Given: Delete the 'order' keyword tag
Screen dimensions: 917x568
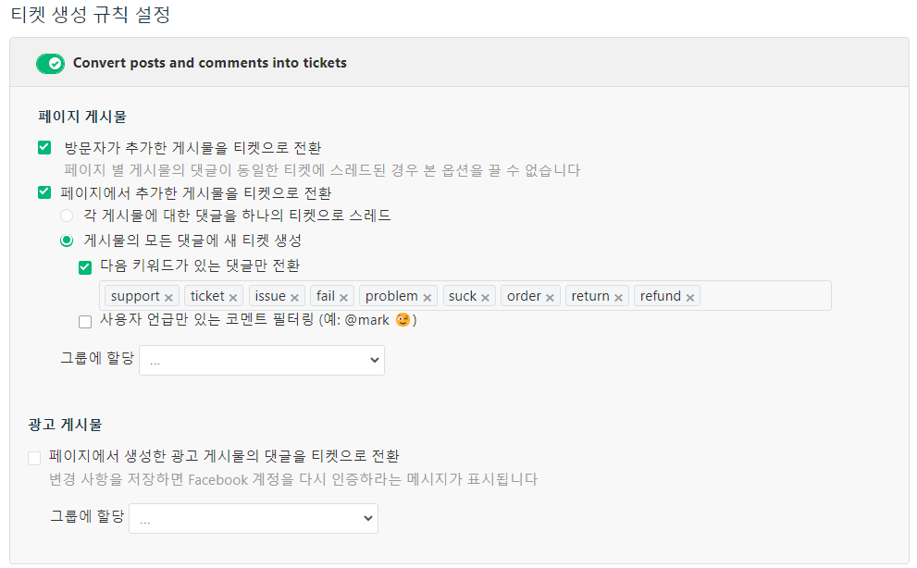Looking at the screenshot, I should 550,298.
